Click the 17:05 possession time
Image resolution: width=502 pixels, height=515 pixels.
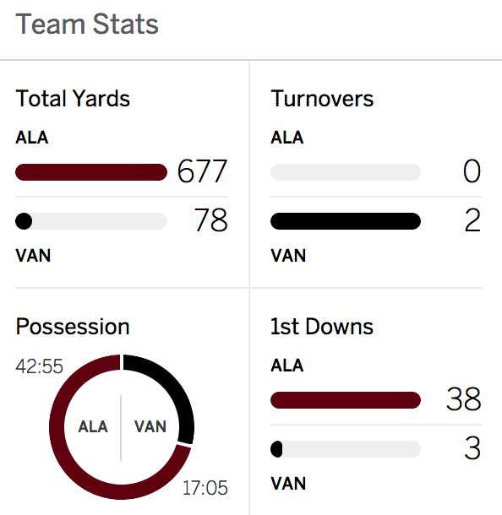[205, 488]
